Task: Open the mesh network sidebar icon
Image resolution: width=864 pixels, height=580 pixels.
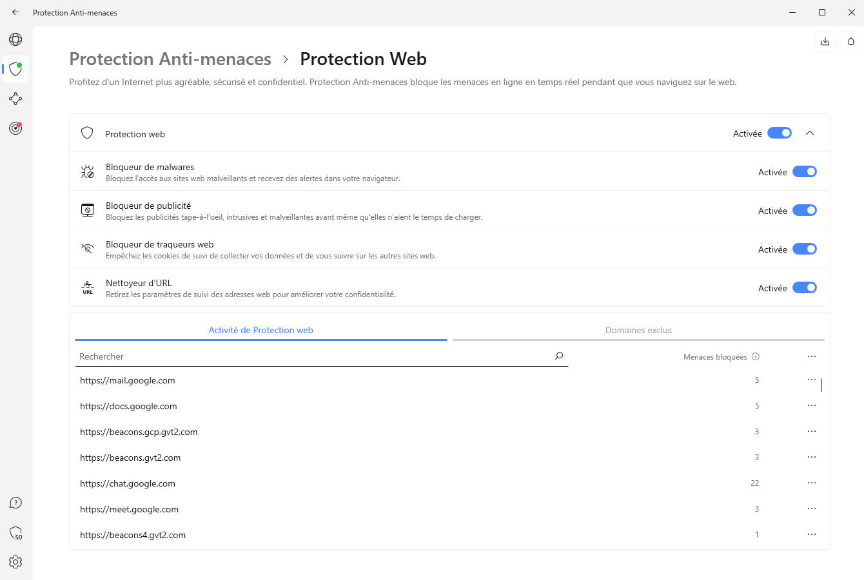Action: pos(15,99)
